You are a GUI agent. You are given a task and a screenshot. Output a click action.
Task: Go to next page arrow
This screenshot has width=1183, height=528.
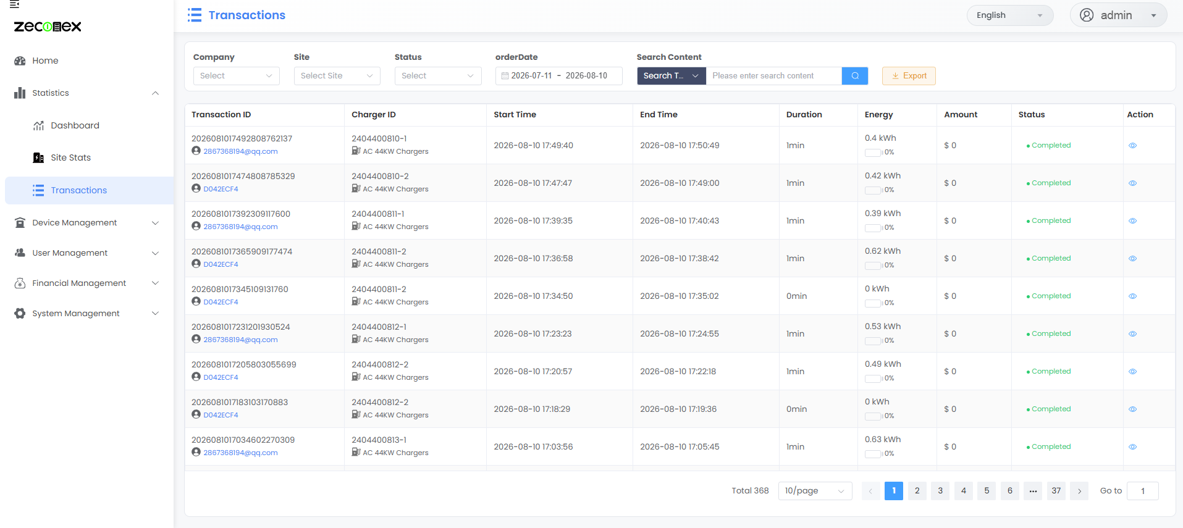point(1079,491)
